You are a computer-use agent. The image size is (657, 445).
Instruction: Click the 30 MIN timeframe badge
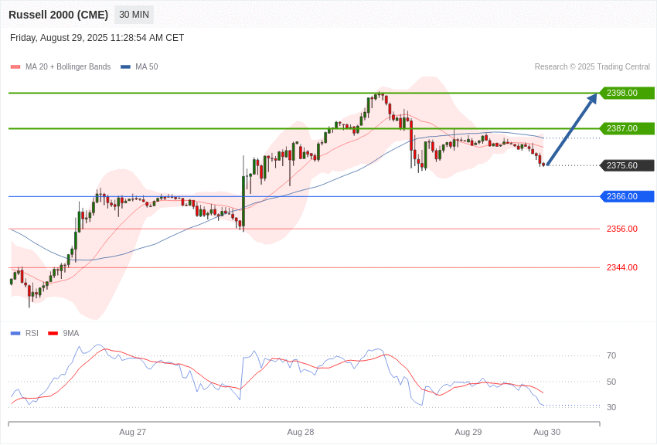[x=134, y=15]
